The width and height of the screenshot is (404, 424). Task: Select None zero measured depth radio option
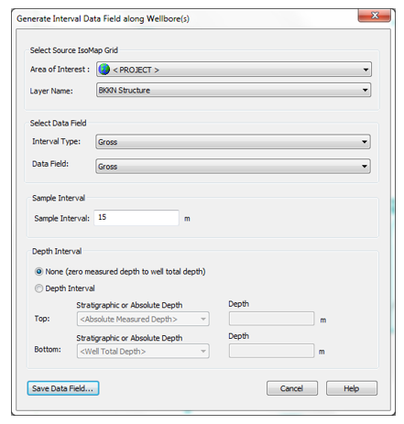(38, 271)
